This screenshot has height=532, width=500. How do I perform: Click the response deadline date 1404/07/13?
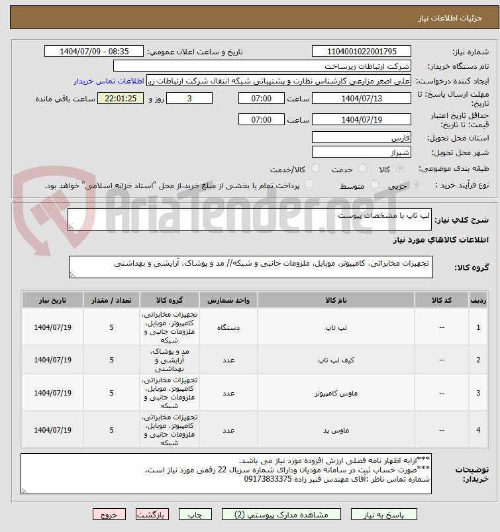(362, 99)
